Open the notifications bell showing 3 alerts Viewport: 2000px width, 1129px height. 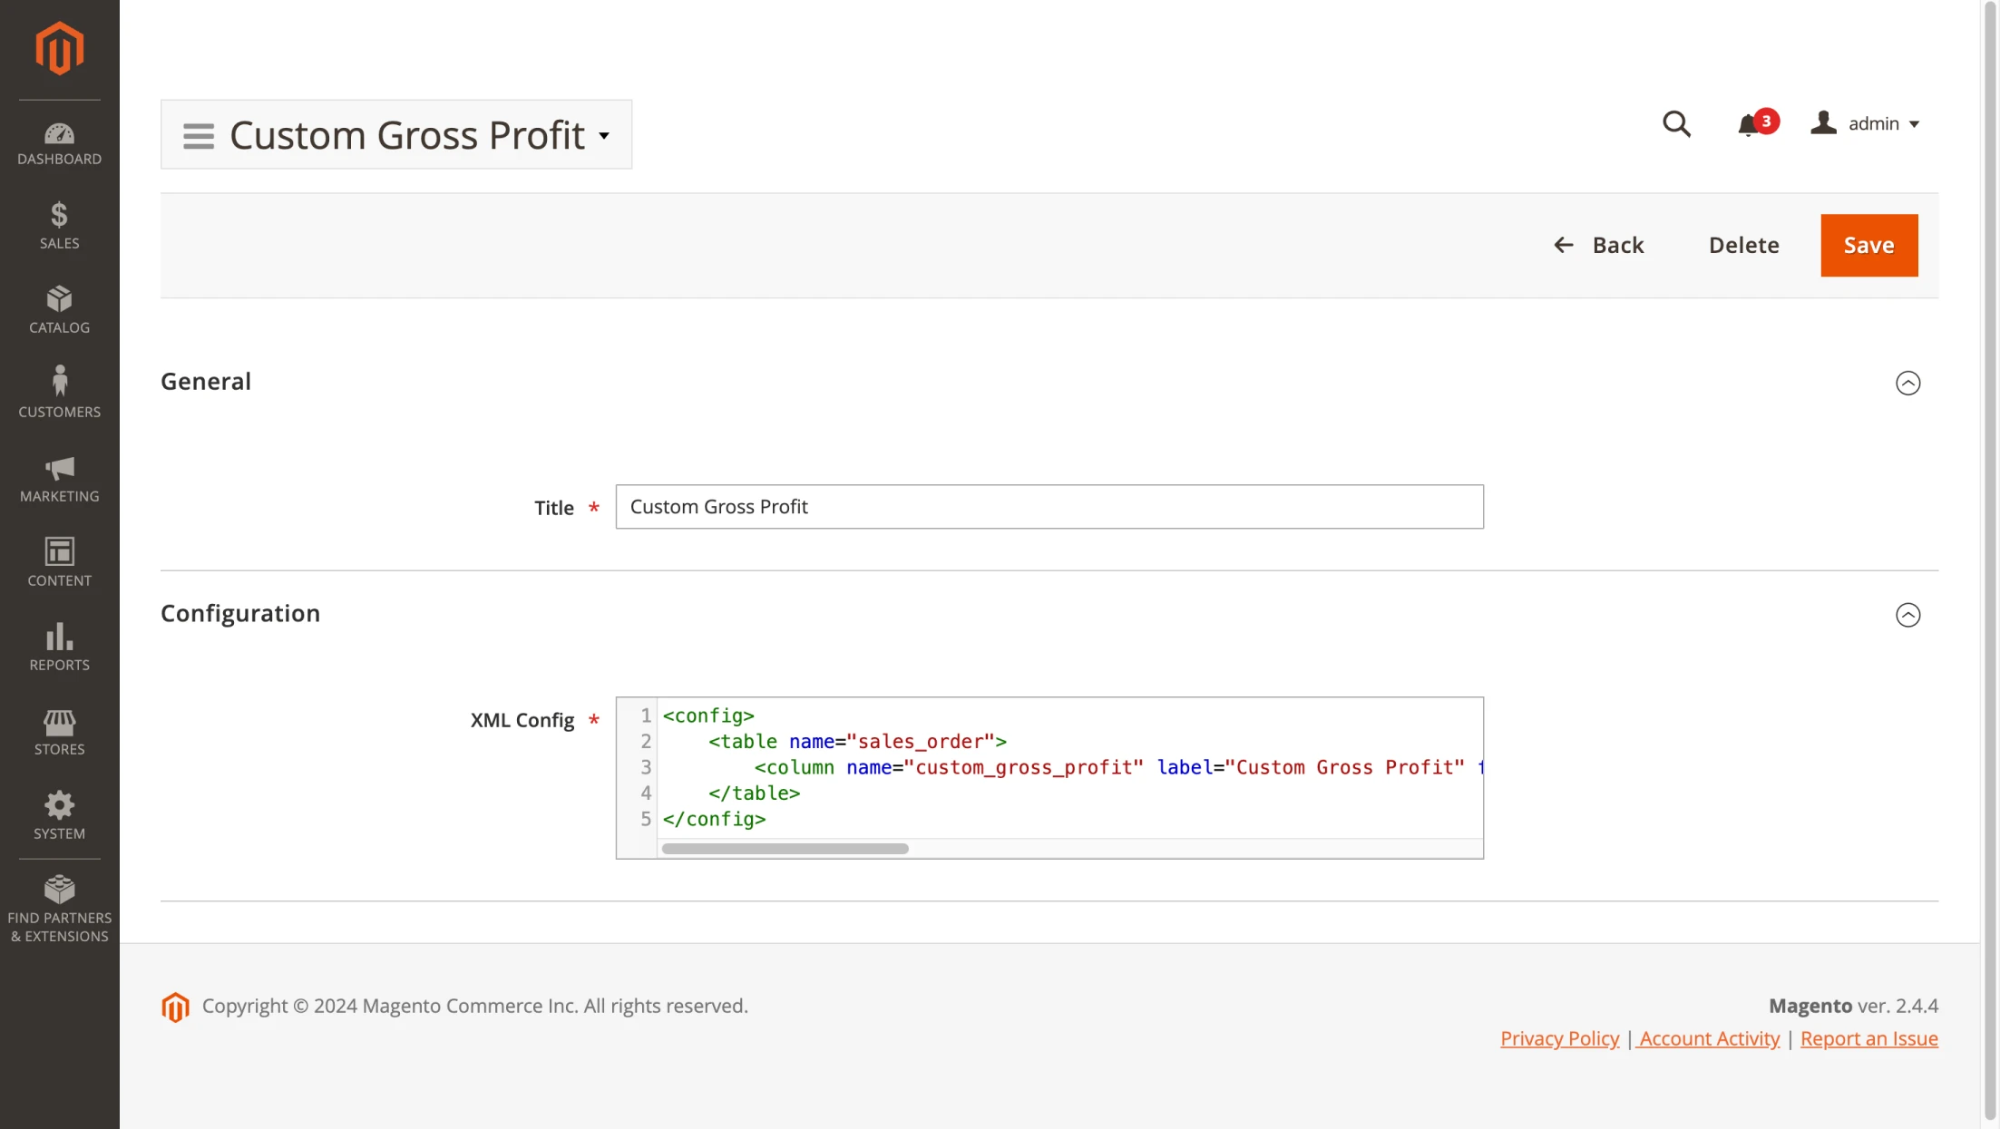1749,124
